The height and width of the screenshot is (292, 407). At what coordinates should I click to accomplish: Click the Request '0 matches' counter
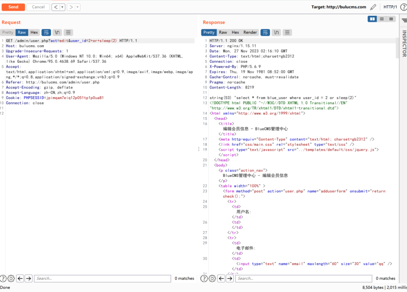184,278
